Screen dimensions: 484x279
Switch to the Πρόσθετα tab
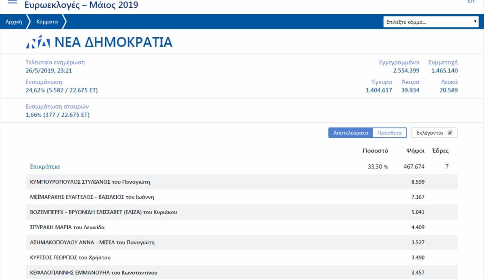tap(390, 133)
